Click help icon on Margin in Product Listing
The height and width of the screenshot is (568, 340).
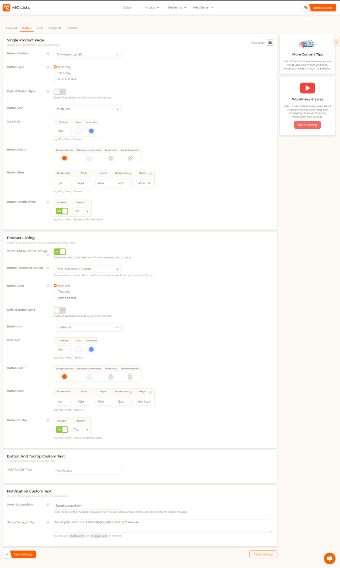(150, 392)
